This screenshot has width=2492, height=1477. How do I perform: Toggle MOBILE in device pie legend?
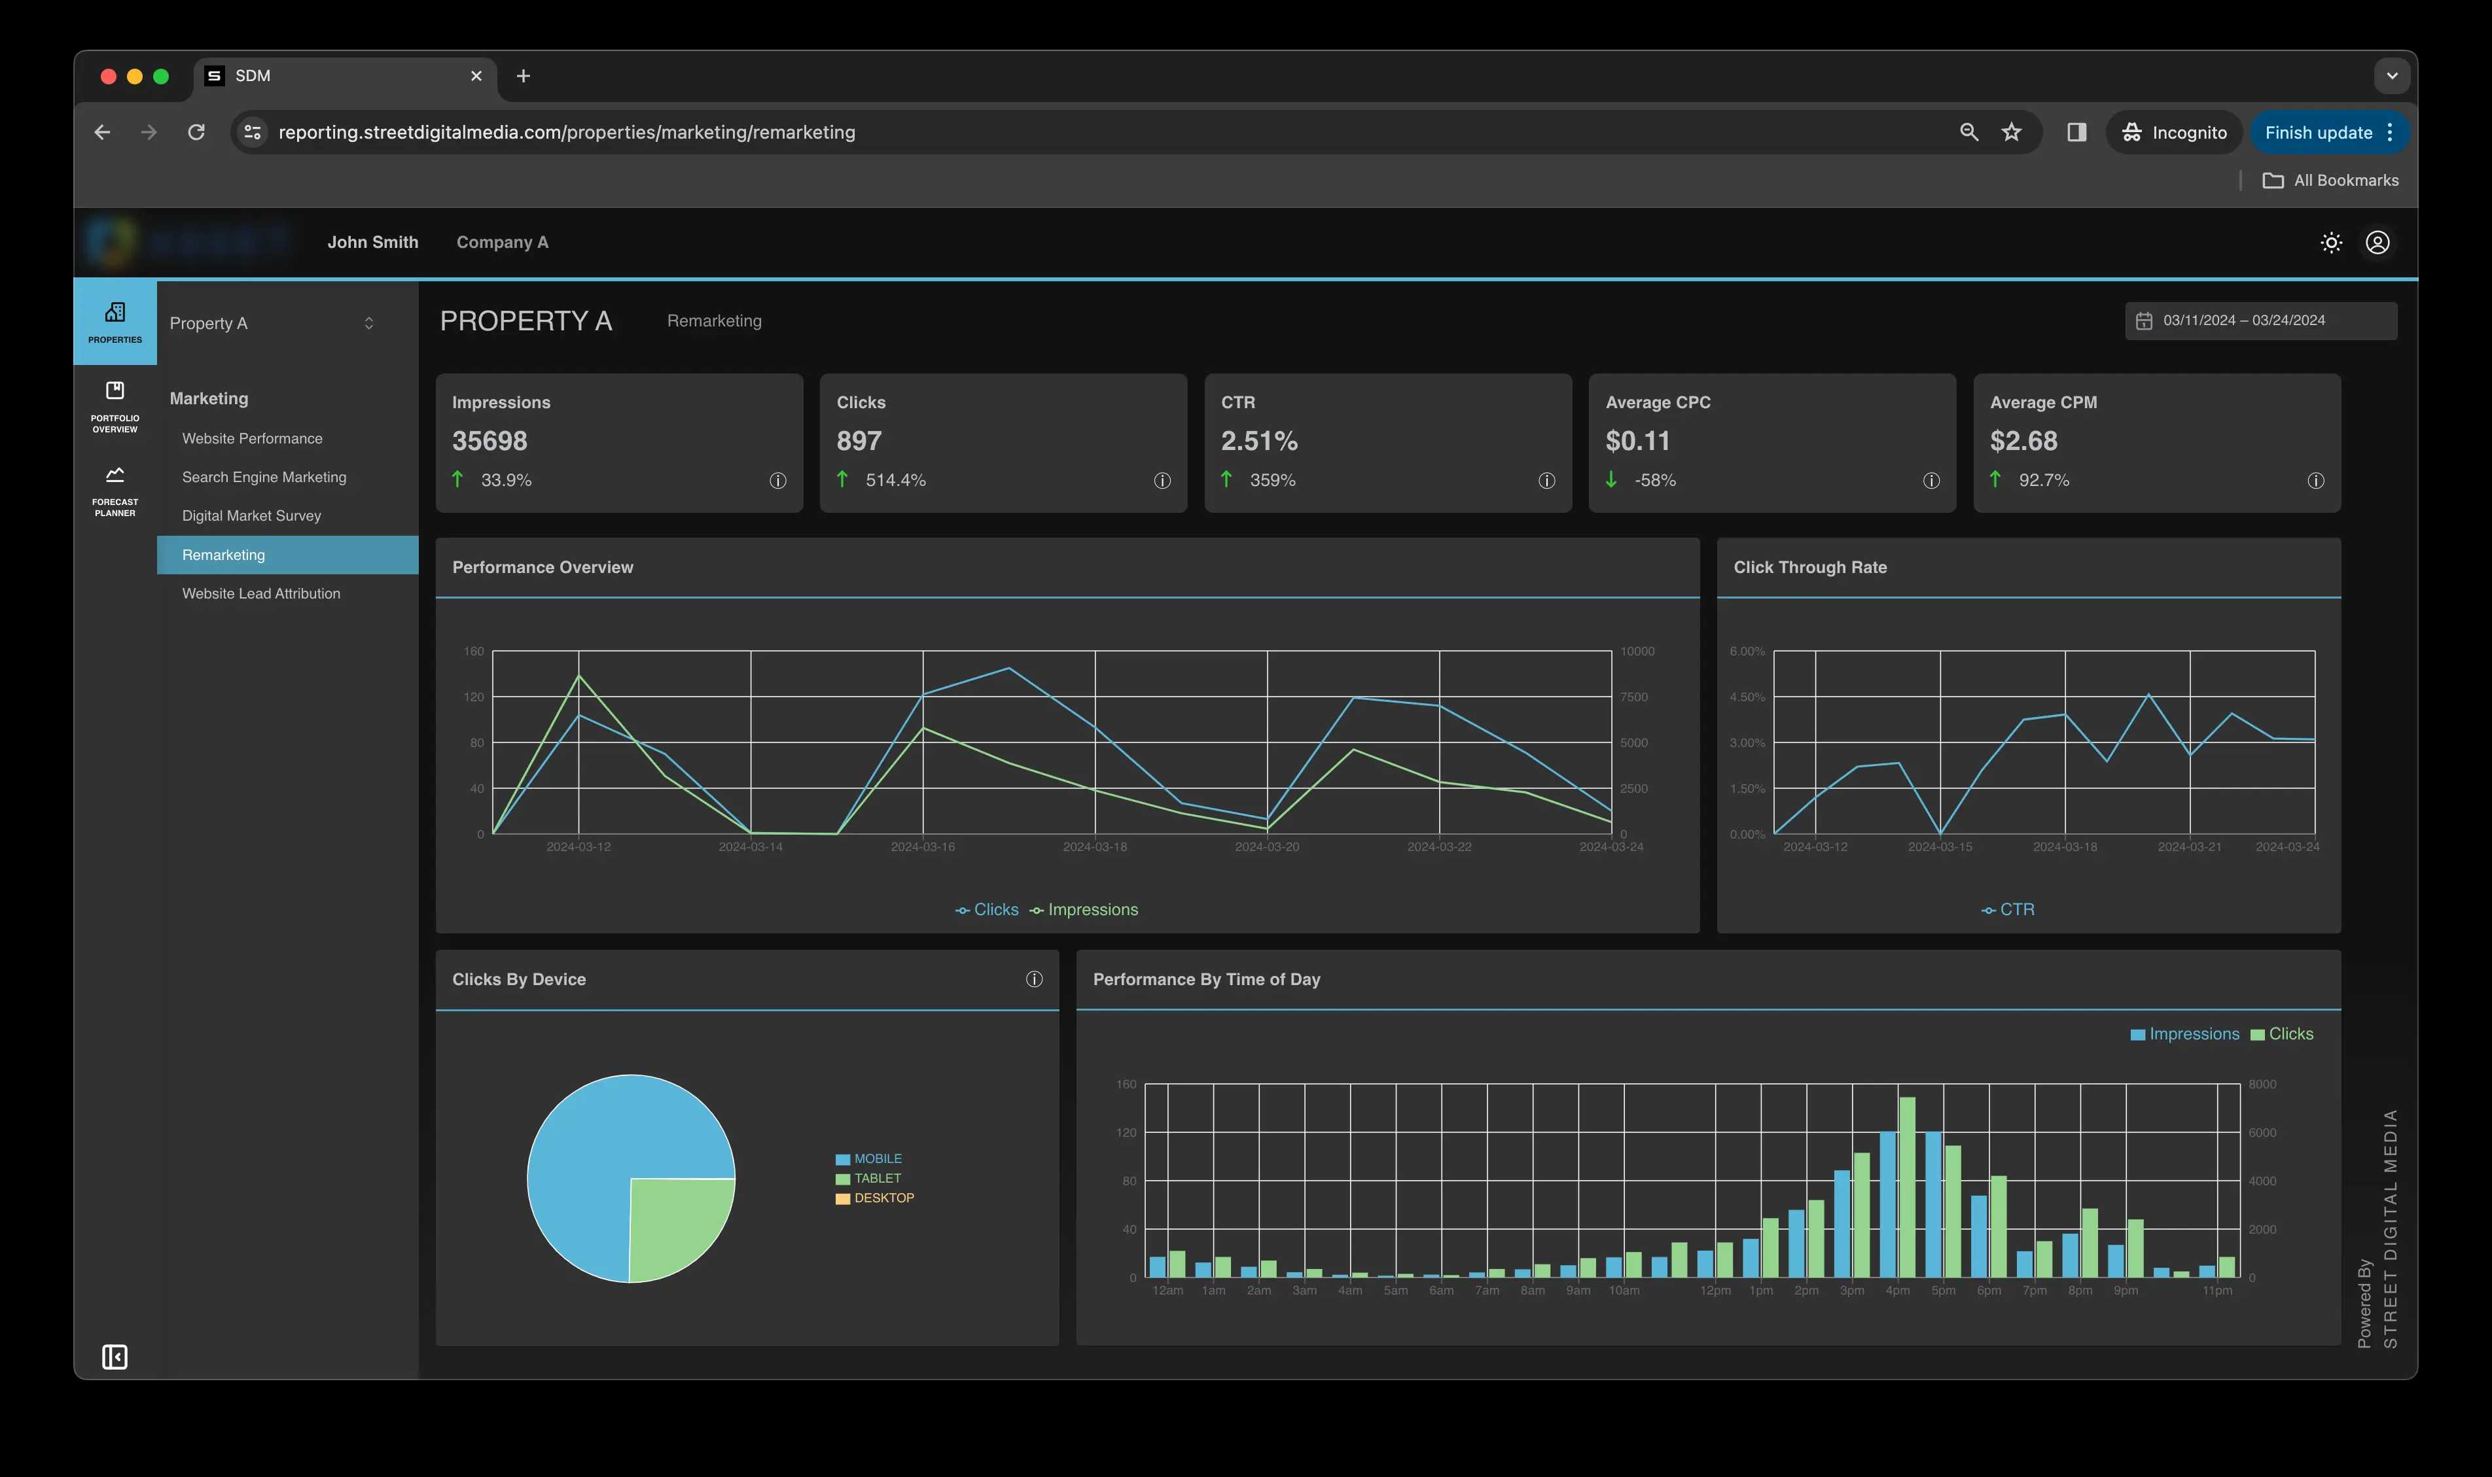(868, 1158)
